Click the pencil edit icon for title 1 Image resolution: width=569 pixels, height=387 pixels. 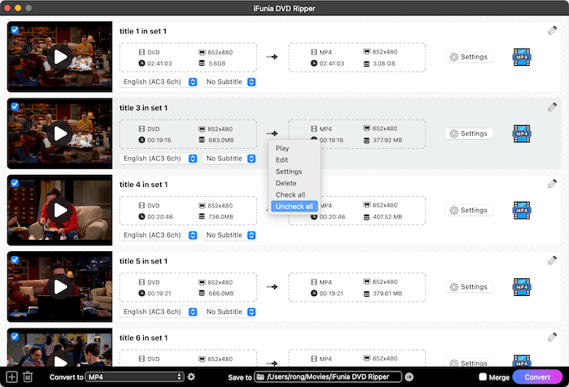click(x=552, y=31)
